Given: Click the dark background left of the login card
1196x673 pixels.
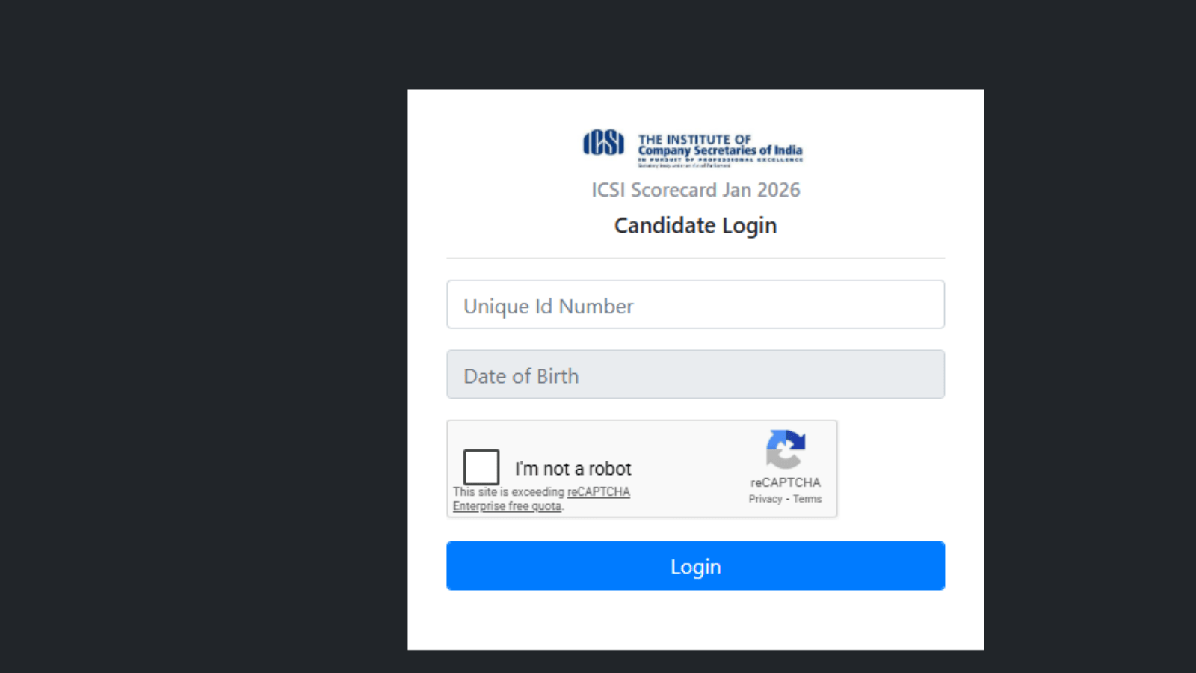Looking at the screenshot, I should (x=202, y=336).
